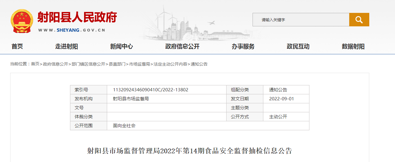Open 法定主动公开内容 breadcrumb link
This screenshot has width=395, height=162.
click(170, 64)
